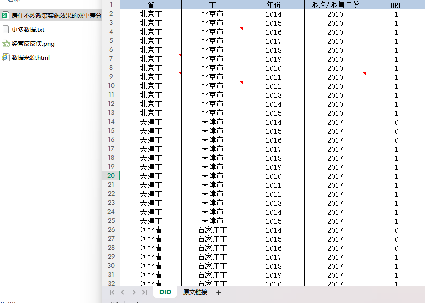Click 2017 purchase-limit year in row 30
This screenshot has height=303, width=425.
coord(335,266)
